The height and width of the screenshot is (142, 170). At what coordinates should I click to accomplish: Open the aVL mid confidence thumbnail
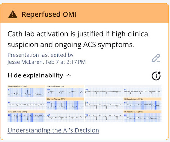[x=65, y=103]
